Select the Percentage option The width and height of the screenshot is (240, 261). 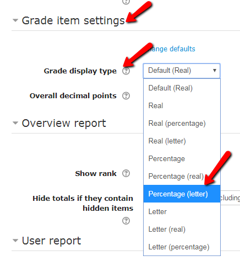pyautogui.click(x=182, y=159)
